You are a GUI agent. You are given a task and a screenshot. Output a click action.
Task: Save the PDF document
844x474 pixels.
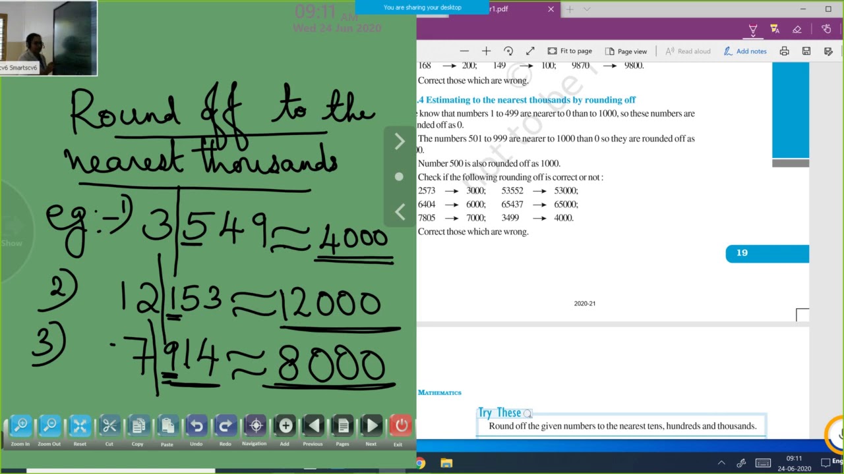pyautogui.click(x=806, y=51)
